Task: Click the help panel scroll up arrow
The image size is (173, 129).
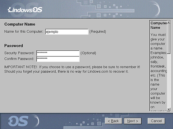Action: 169,22
